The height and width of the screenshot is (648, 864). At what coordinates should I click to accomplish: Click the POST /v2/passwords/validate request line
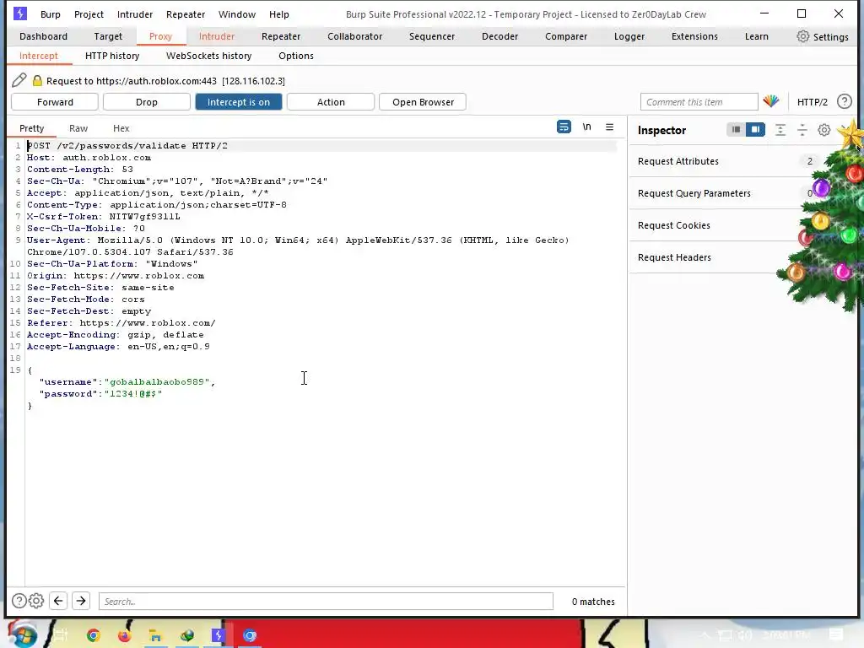coord(127,145)
